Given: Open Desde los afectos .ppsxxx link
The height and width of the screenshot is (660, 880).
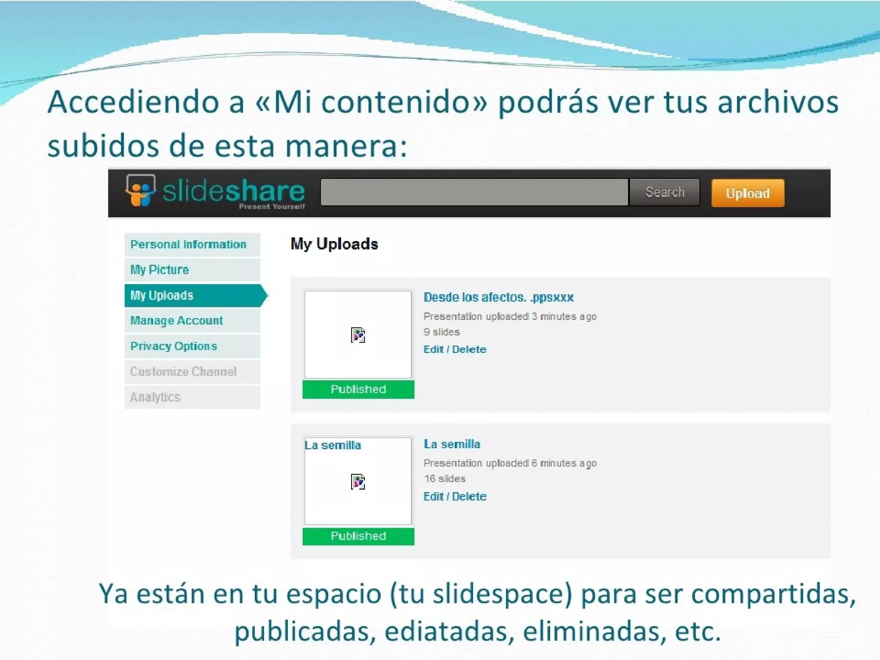Looking at the screenshot, I should click(x=498, y=297).
